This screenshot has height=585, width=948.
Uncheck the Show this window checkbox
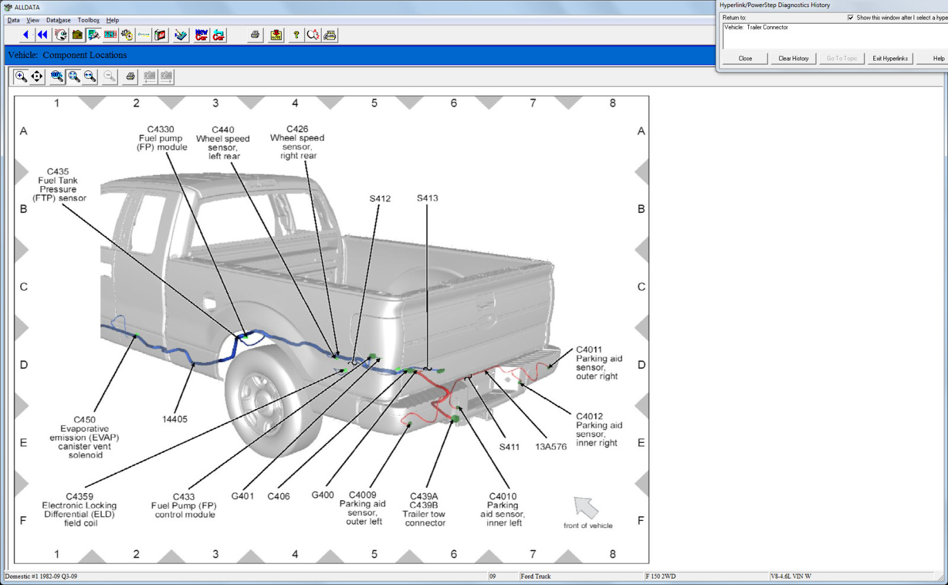(851, 17)
